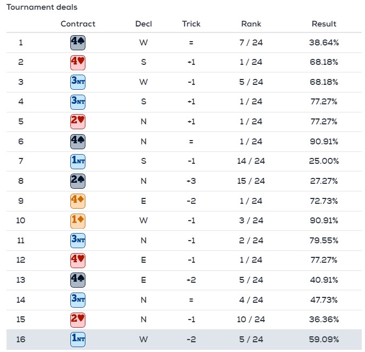Click the 4 spades contract icon for deal 1

[x=78, y=43]
